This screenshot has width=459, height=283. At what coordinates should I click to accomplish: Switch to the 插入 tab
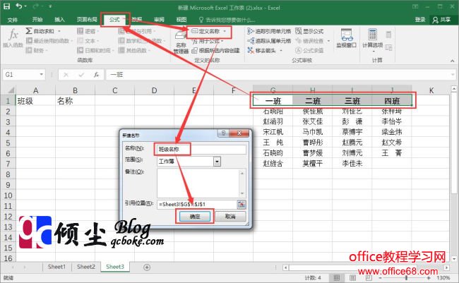pyautogui.click(x=59, y=20)
